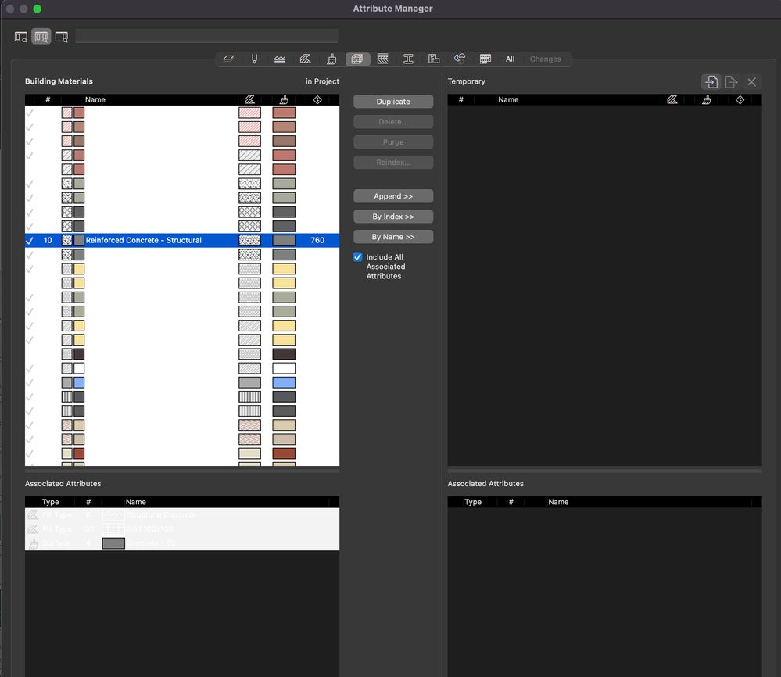Viewport: 781px width, 677px height.
Task: Select the third search-mode icon near search field
Action: pyautogui.click(x=62, y=37)
